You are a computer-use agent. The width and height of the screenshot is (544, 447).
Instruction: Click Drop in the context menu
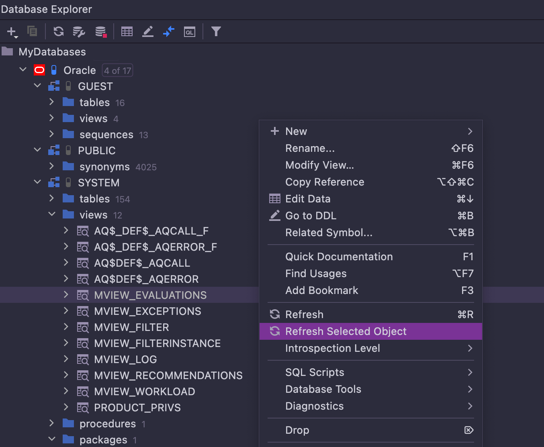[x=297, y=430]
